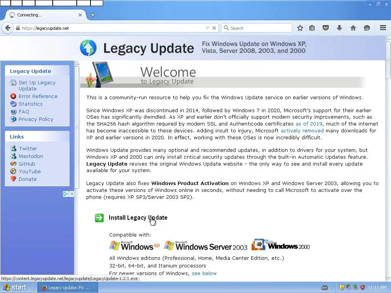Viewport: 391px width, 293px height.
Task: Click the Statistics pie chart icon
Action: pos(13,104)
